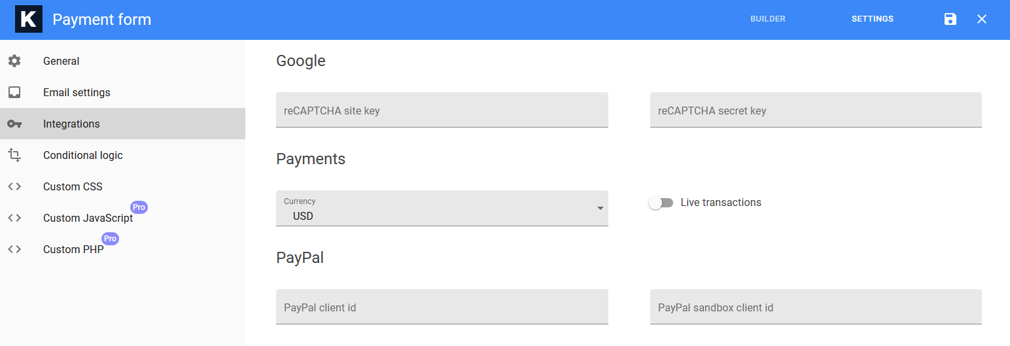Click the Kali Forms K logo
This screenshot has height=346, width=1010.
coord(29,19)
